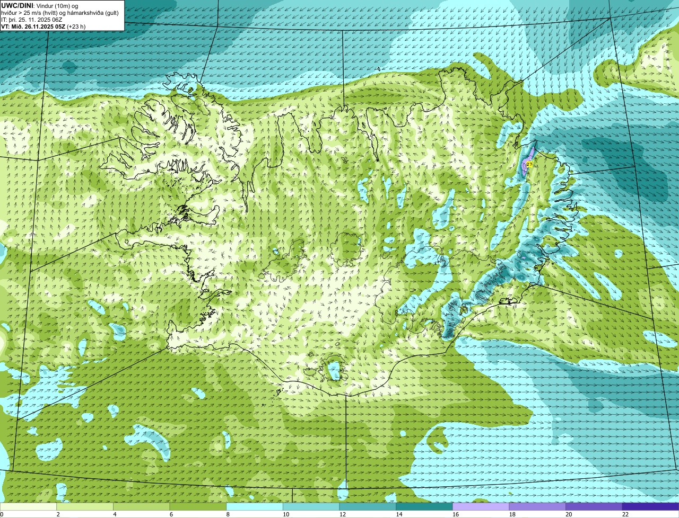Choose the above-22 m/s dark indigo swatch
Screen dimensions: 679x518
tap(650, 506)
